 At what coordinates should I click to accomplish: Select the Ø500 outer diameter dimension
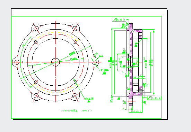[152, 63]
